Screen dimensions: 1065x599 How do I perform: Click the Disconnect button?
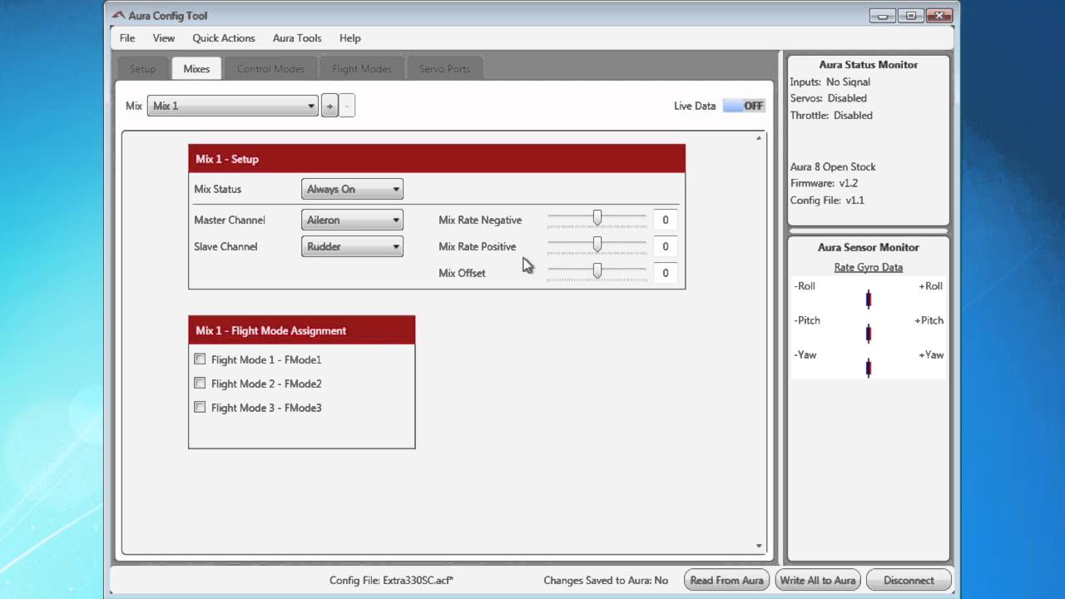coord(909,581)
